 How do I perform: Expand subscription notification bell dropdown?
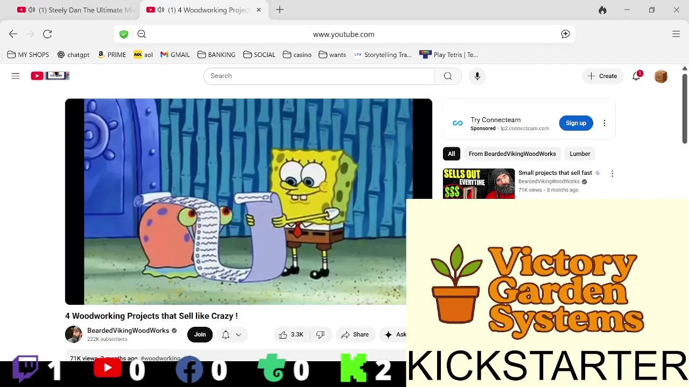tap(231, 334)
